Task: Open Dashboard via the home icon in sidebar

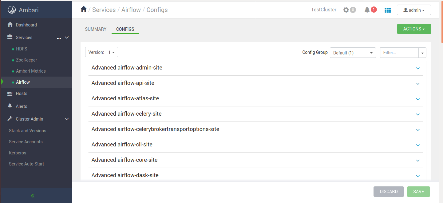Action: pyautogui.click(x=10, y=25)
